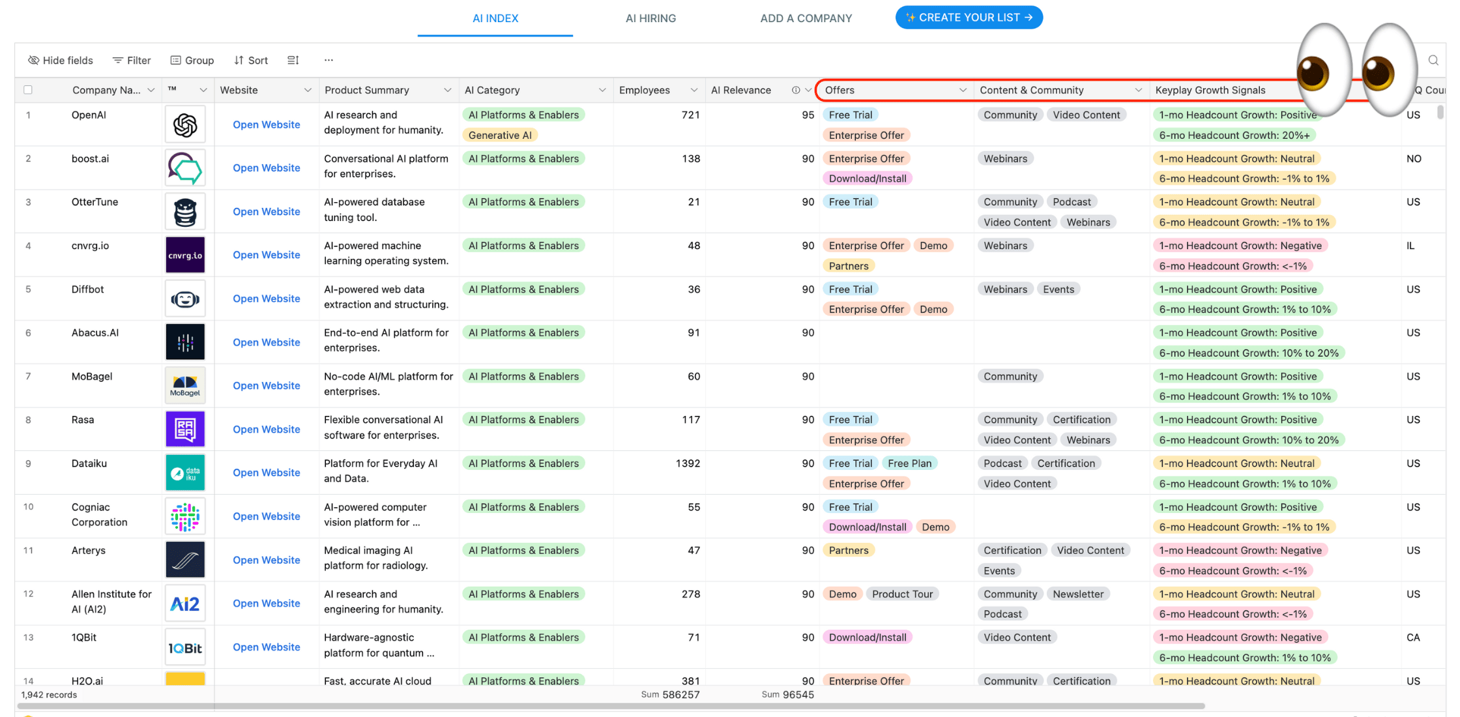1460x717 pixels.
Task: Expand the Offers column dropdown
Action: coord(963,90)
